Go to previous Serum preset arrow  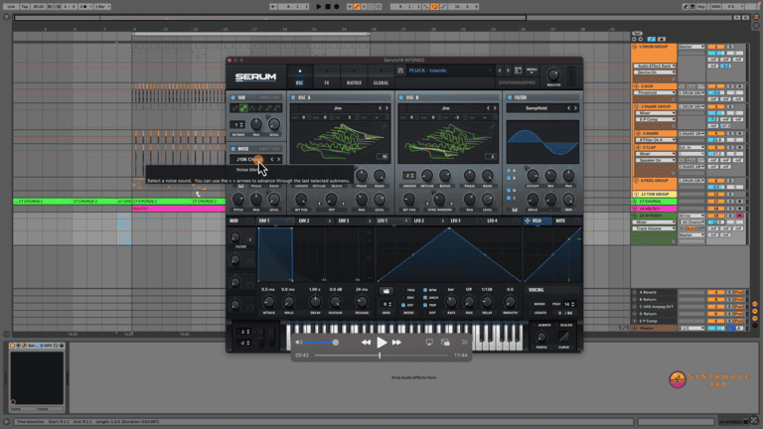pyautogui.click(x=500, y=71)
